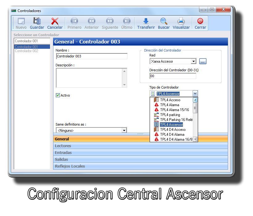Click the Anterior rewind icon
This screenshot has width=253, height=216.
(92, 21)
